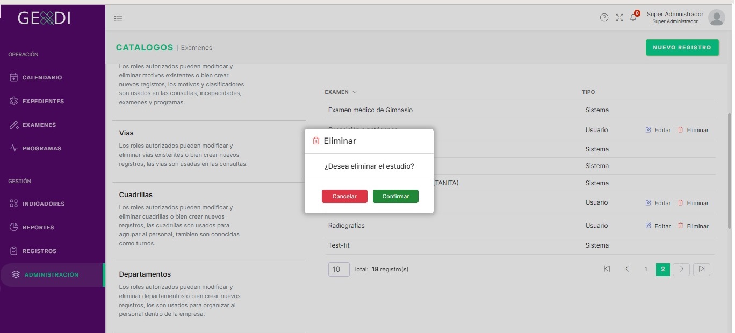Open the Super Administrador avatar

tap(716, 18)
